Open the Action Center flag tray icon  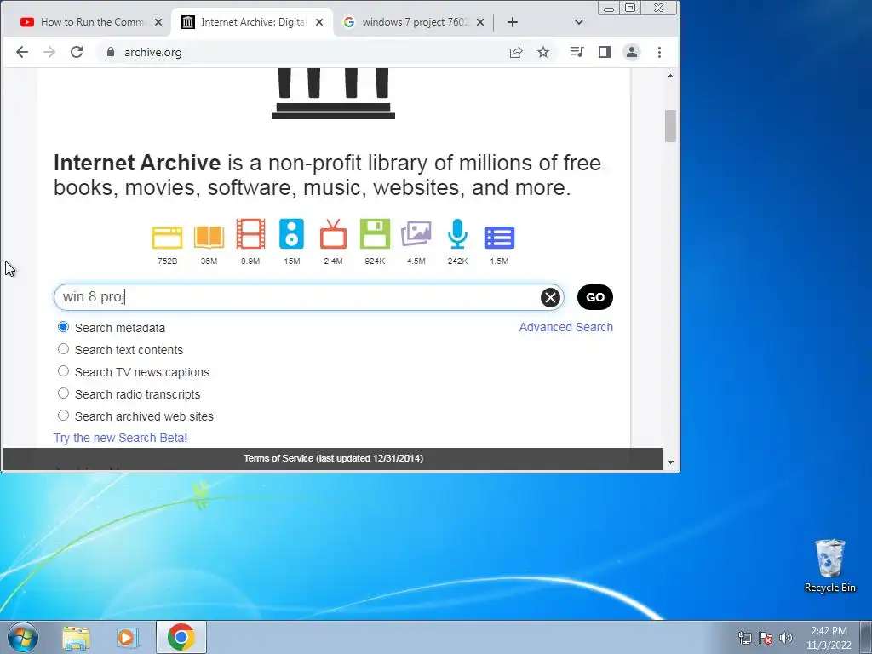tap(766, 638)
